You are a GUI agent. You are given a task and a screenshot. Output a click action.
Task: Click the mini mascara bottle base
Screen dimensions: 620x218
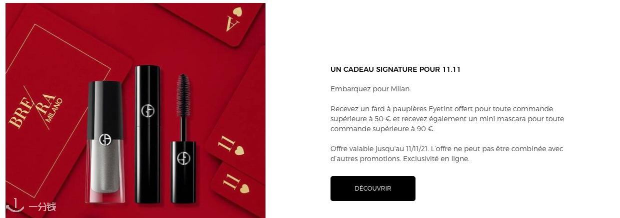(183, 172)
